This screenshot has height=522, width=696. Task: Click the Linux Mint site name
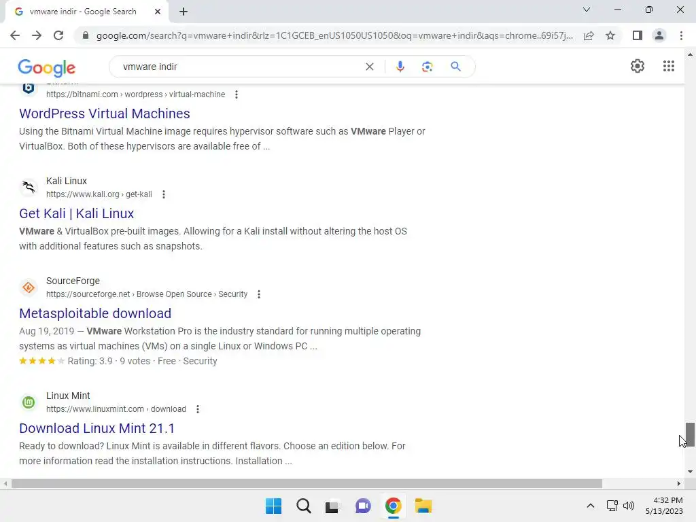[x=68, y=396]
